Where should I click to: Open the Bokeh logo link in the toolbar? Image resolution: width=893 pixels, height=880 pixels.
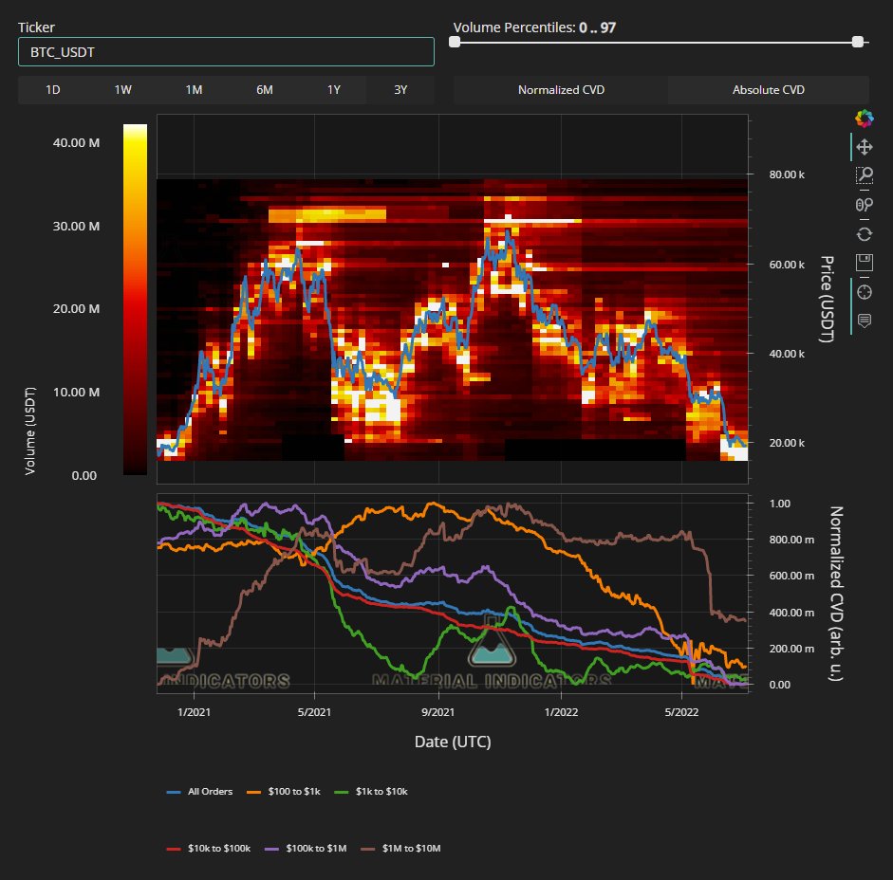tap(864, 118)
